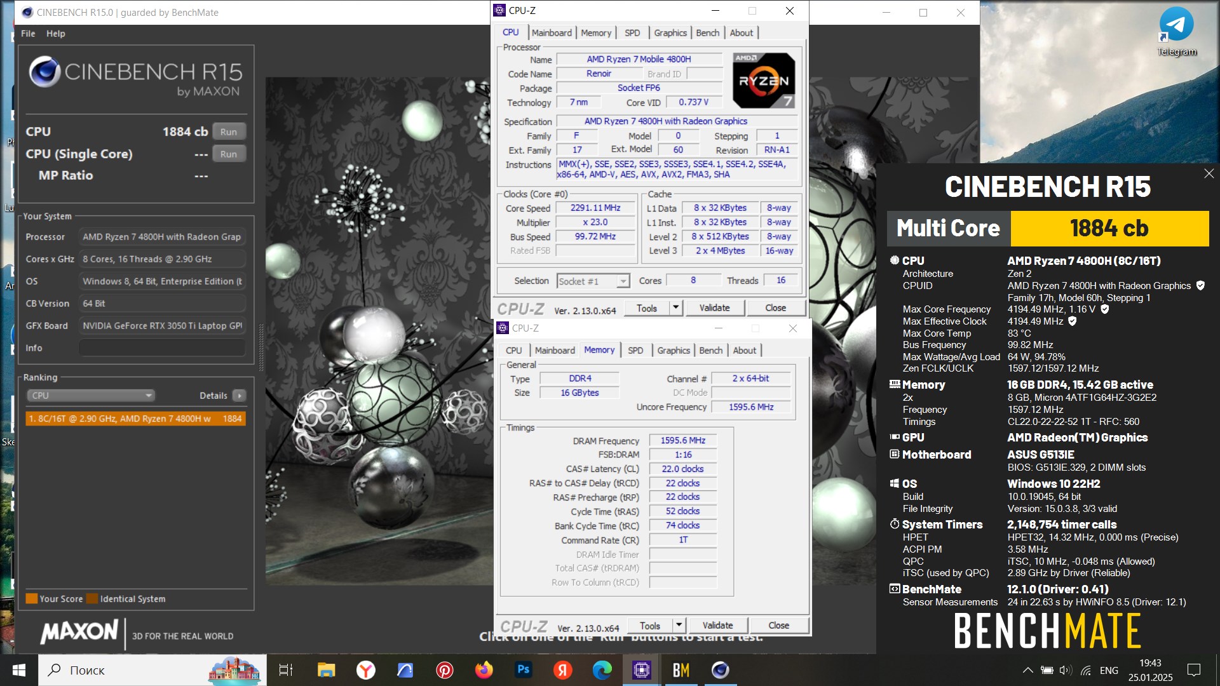Open the red Yandex taskbar icon
The width and height of the screenshot is (1220, 686).
click(x=562, y=670)
